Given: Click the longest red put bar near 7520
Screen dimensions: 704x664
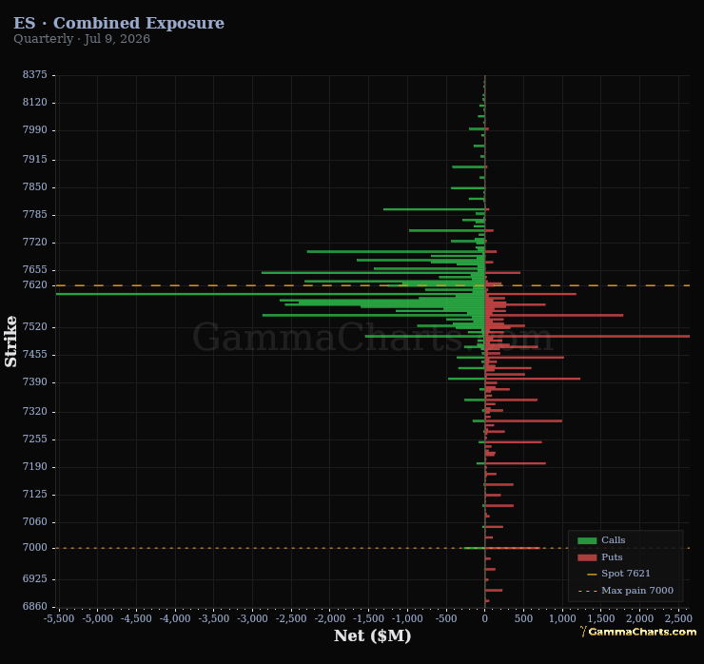Looking at the screenshot, I should point(587,336).
